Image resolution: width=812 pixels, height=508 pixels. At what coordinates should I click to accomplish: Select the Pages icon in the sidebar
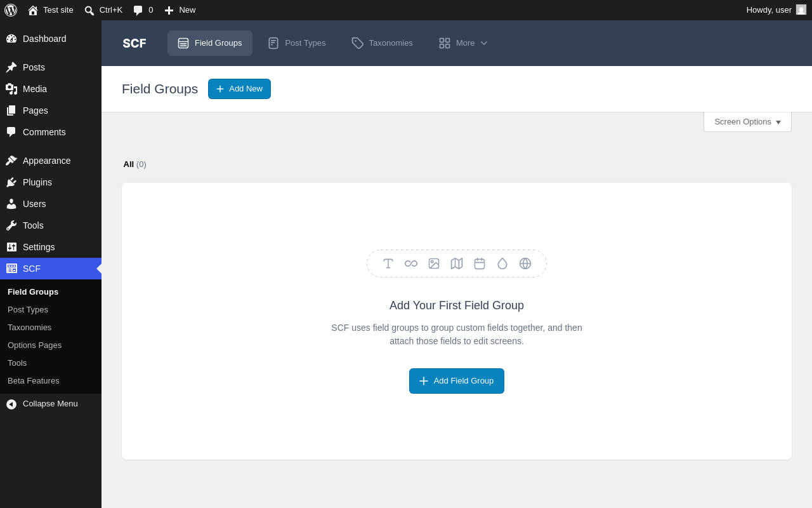(x=11, y=110)
